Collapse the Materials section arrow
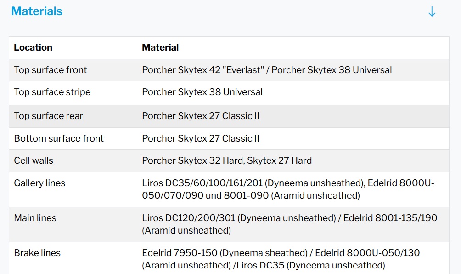 pos(432,12)
